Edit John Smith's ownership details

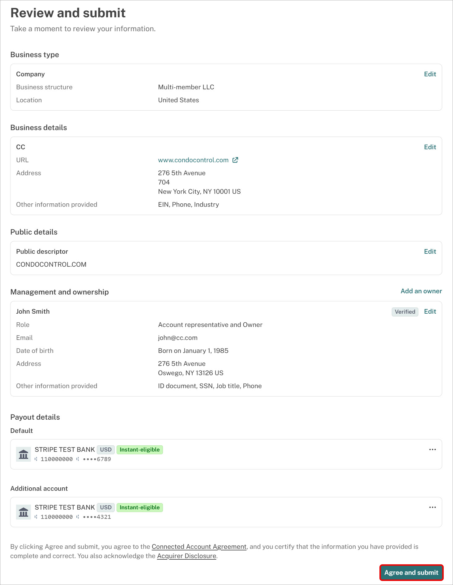(430, 312)
